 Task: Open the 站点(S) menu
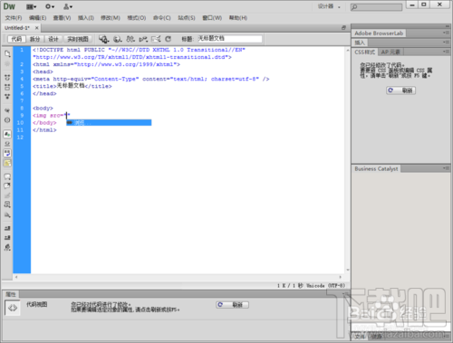(187, 18)
